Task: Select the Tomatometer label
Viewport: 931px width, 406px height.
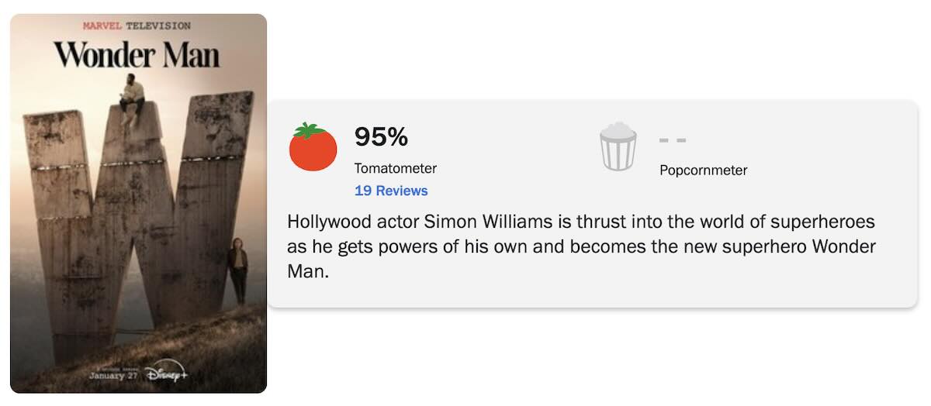Action: click(395, 168)
